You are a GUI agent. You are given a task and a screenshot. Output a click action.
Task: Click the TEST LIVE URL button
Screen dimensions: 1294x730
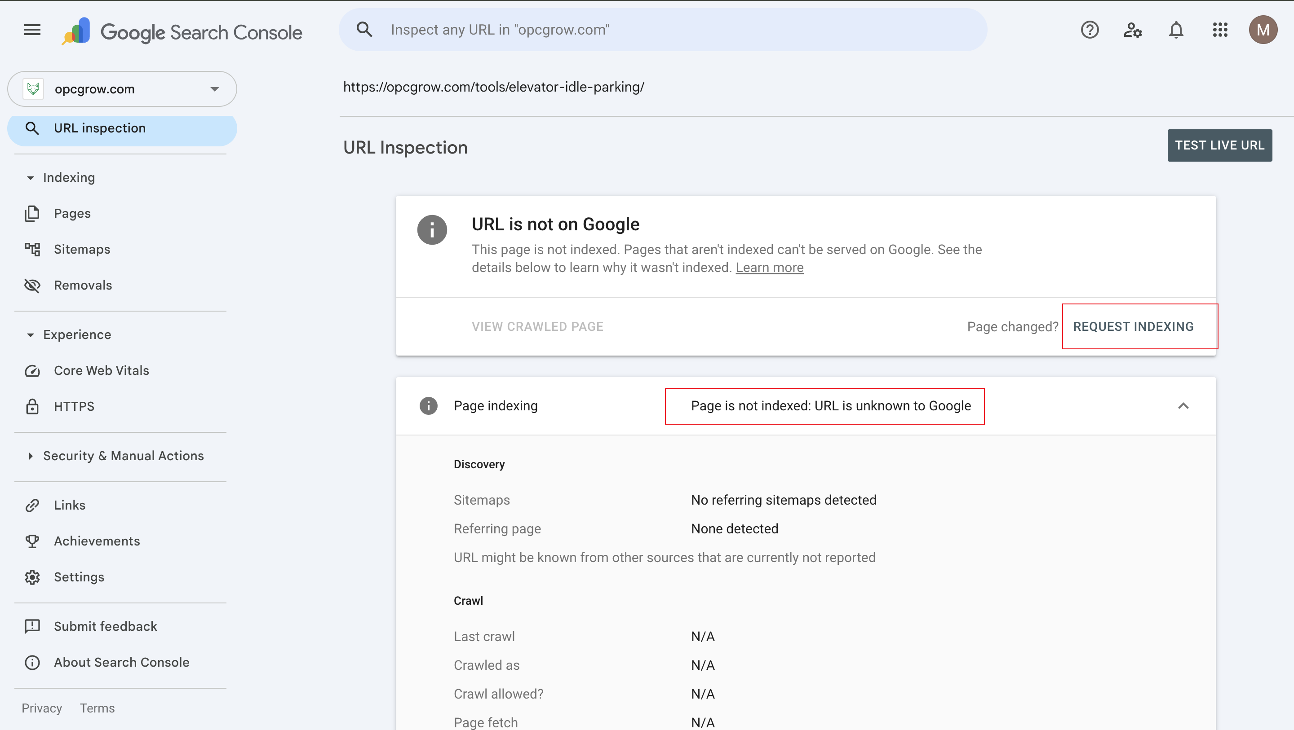coord(1219,145)
